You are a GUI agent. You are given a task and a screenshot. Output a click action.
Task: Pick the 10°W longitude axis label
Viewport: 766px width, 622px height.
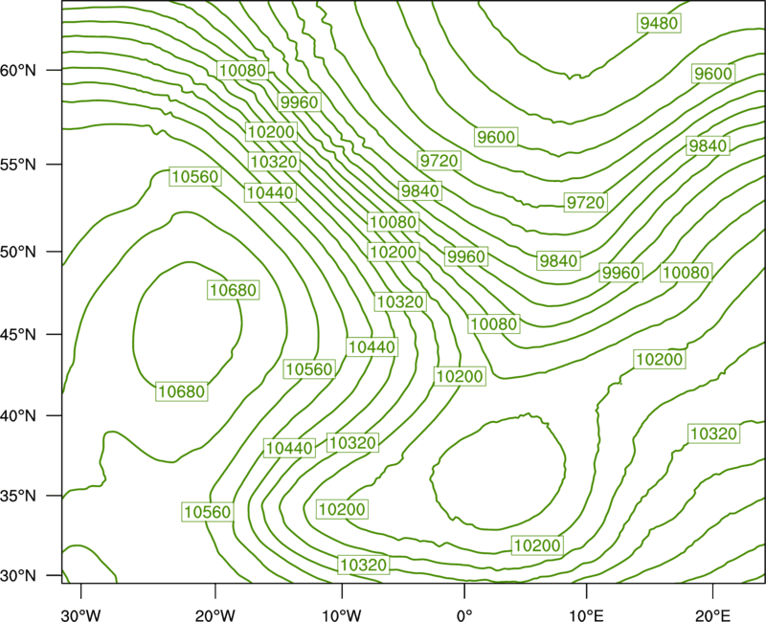(x=342, y=614)
